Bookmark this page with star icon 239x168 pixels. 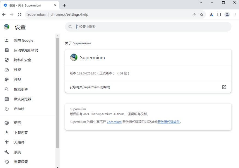pyautogui.click(x=202, y=15)
